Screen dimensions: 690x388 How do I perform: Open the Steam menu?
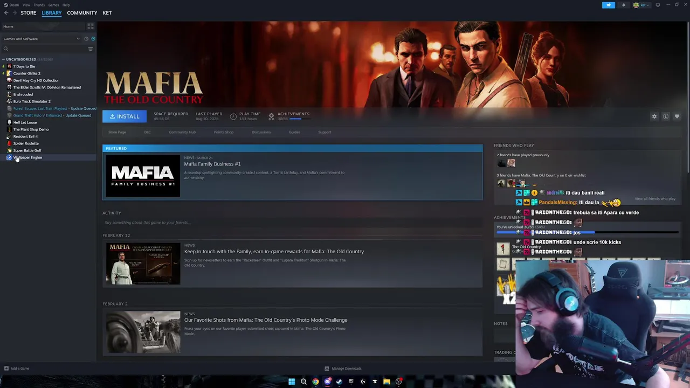tap(12, 5)
